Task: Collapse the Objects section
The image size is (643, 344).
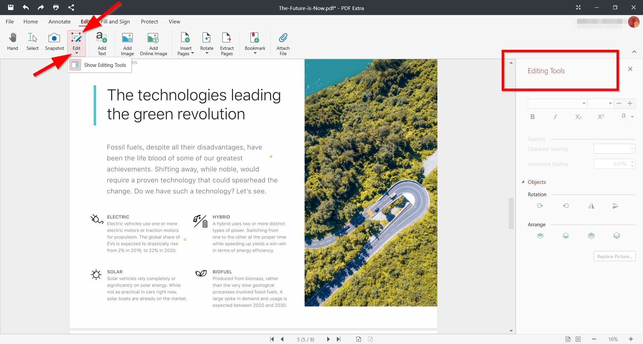Action: (x=523, y=182)
